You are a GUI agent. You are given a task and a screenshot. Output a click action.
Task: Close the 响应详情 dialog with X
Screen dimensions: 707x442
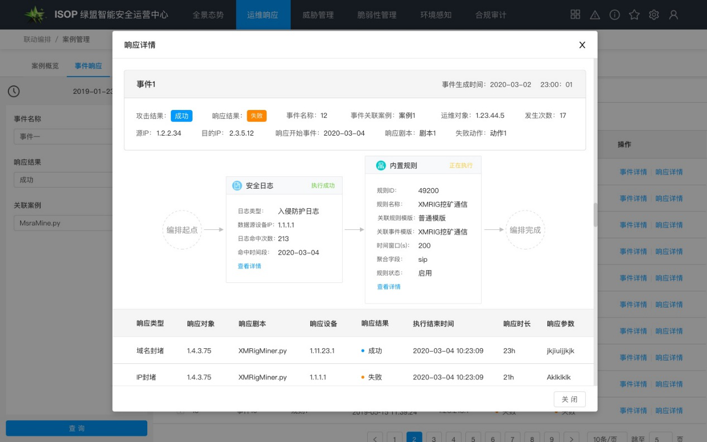pos(582,45)
